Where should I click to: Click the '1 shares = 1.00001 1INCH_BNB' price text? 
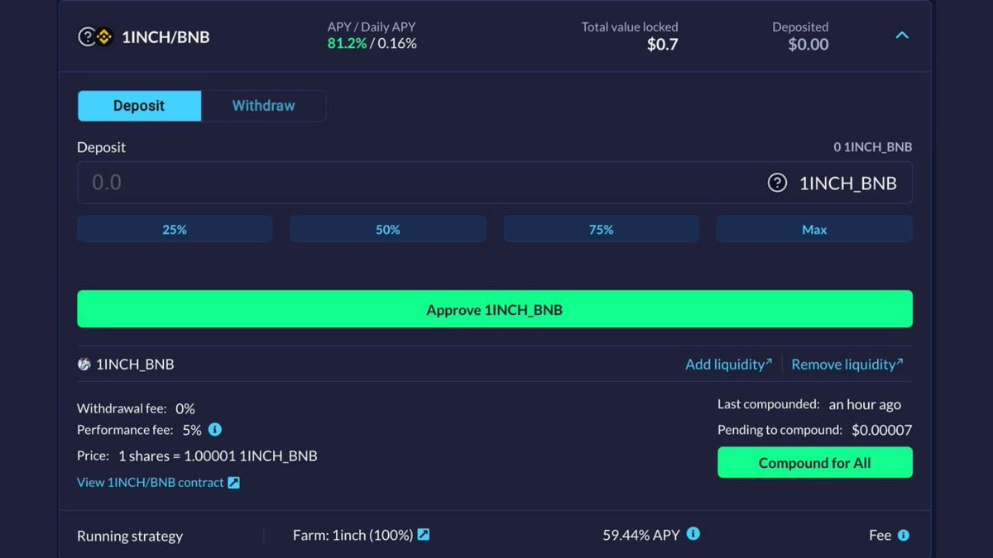[x=218, y=455]
